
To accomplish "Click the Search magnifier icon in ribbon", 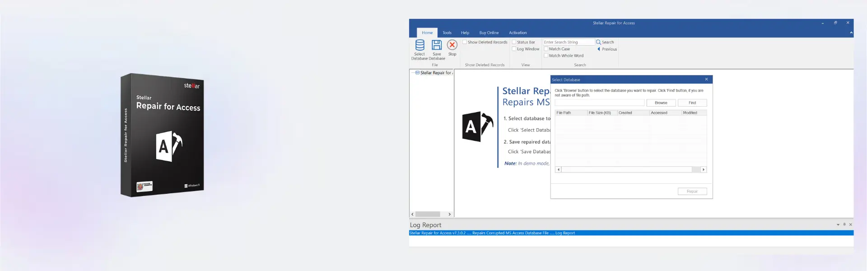I will [598, 42].
